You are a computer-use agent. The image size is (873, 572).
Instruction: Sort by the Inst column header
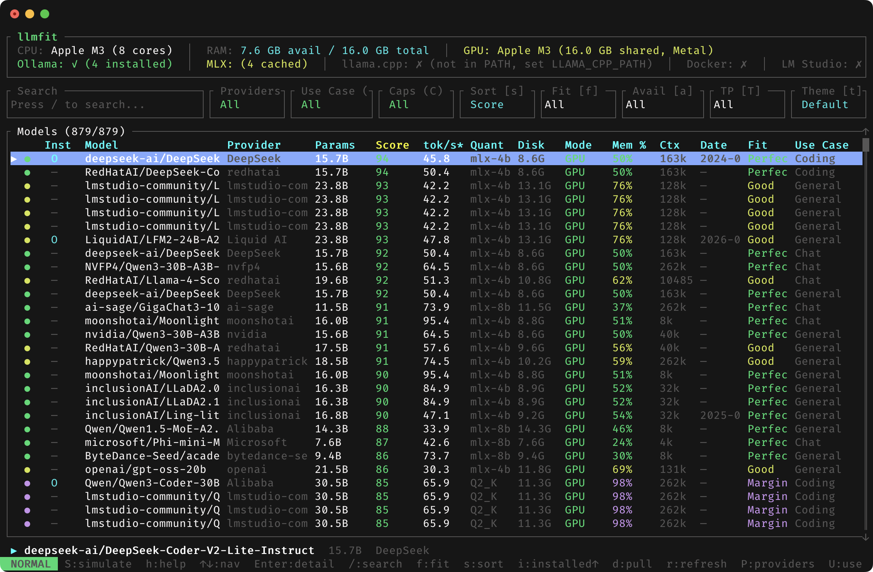point(58,145)
